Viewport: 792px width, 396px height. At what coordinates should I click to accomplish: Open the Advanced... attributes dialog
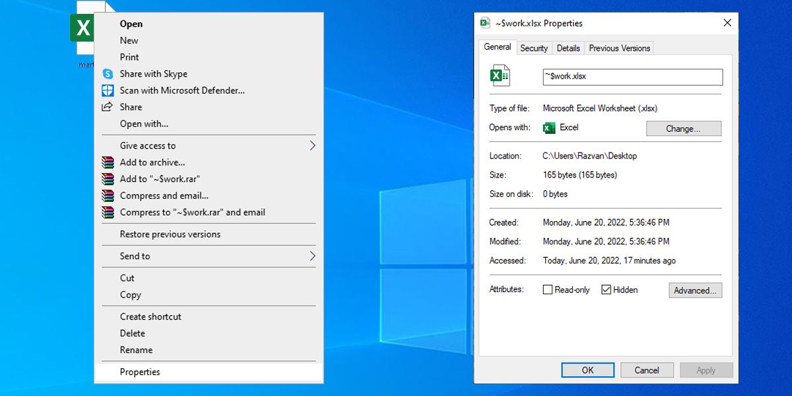(695, 290)
